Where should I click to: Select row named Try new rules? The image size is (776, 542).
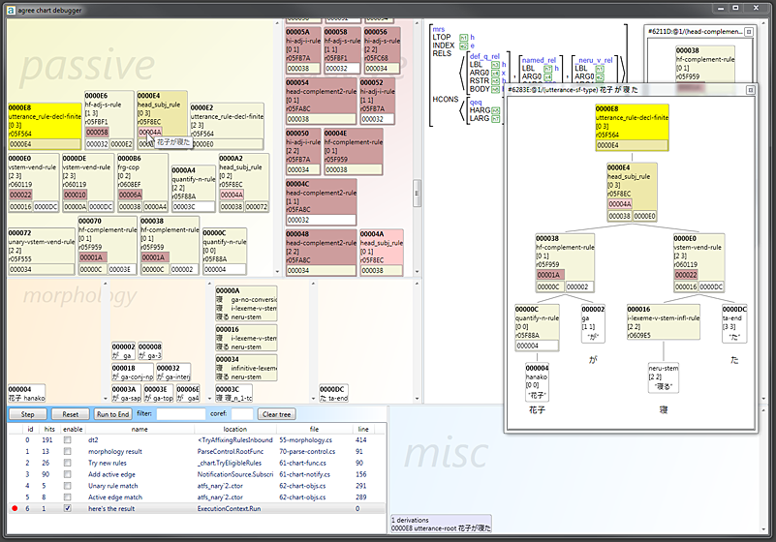click(197, 463)
